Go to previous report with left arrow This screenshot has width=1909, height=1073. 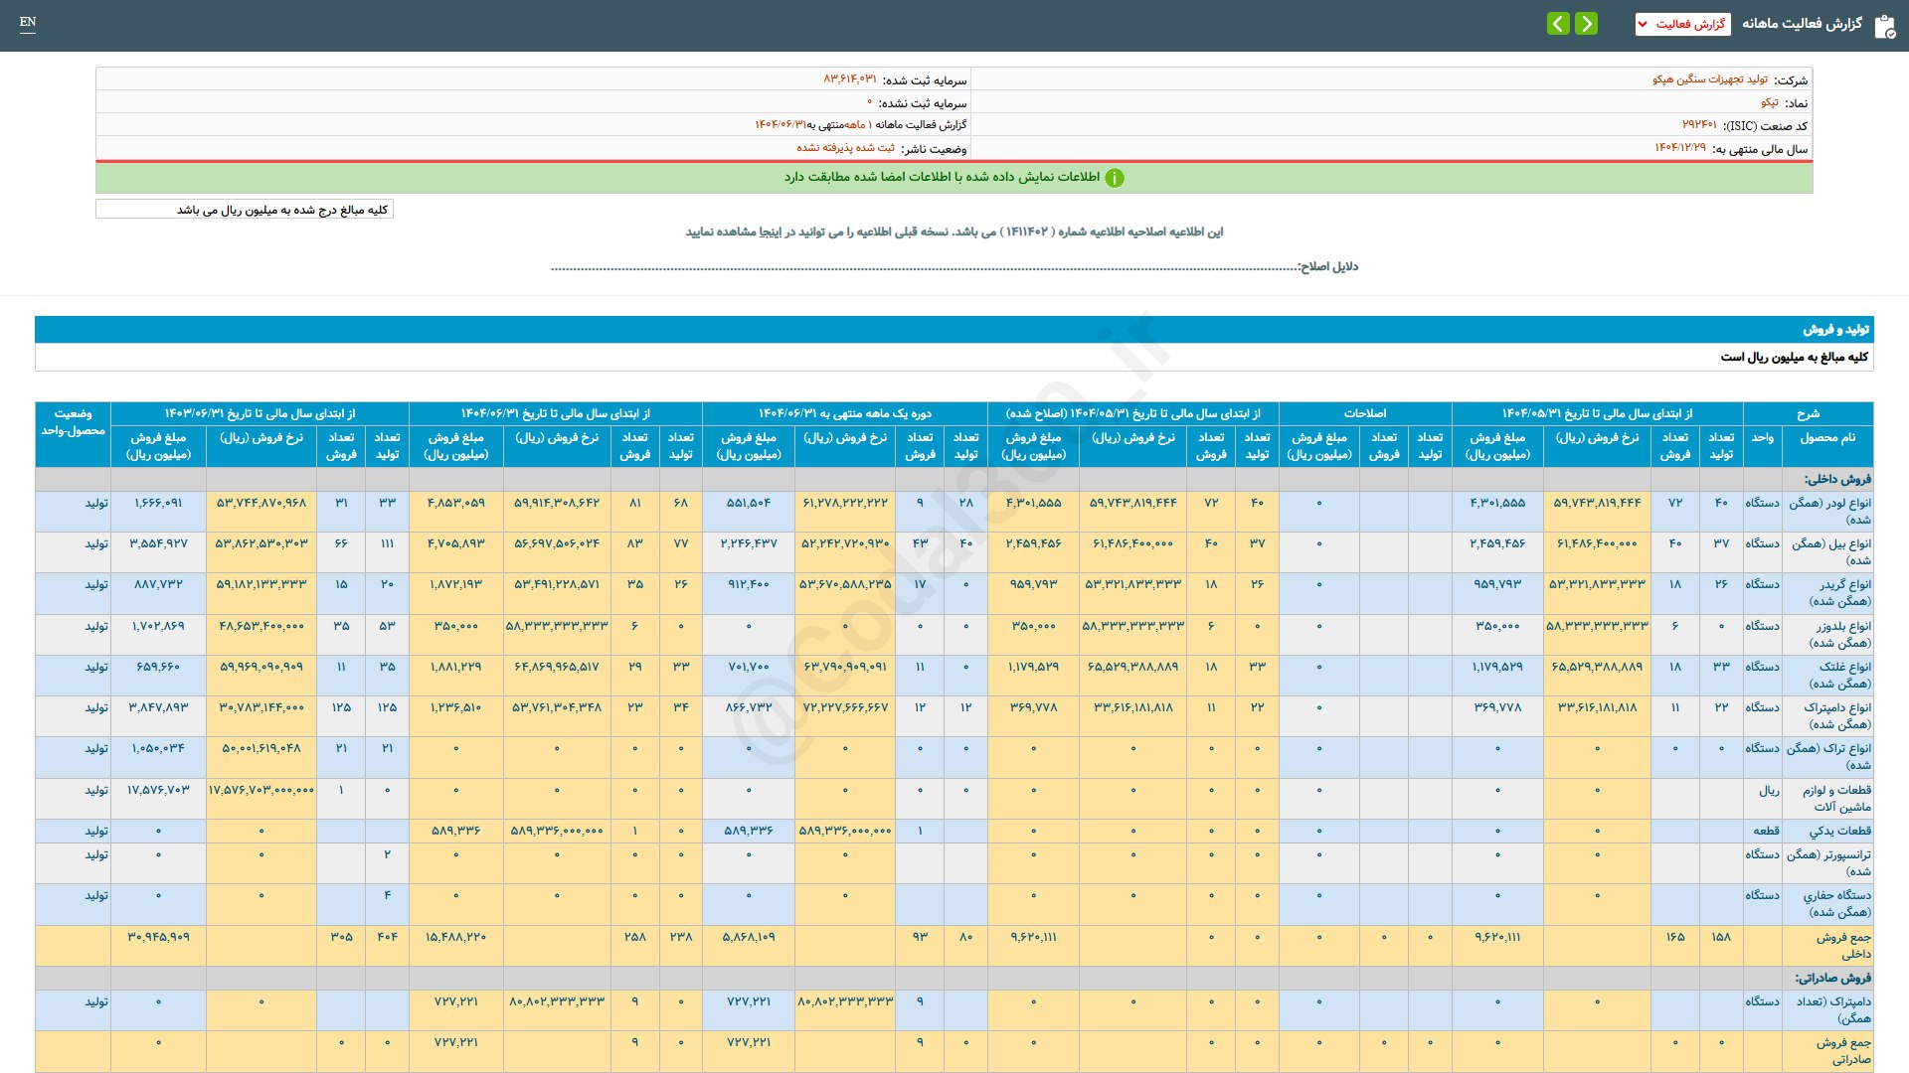tap(1558, 23)
